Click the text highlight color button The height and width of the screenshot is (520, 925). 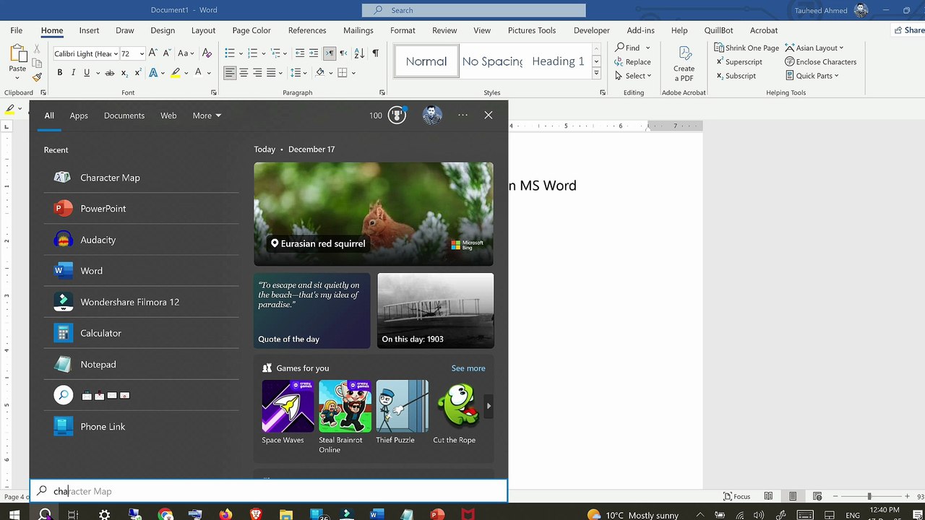175,73
